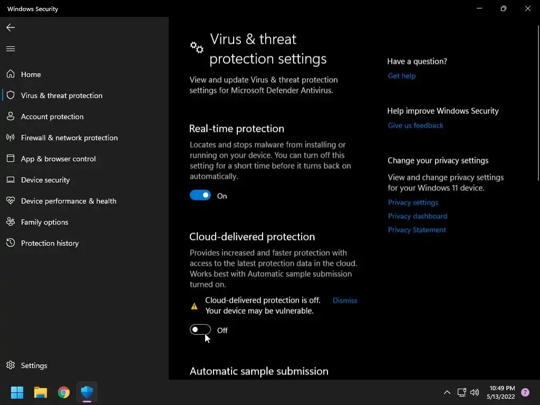The image size is (540, 405).
Task: Show hidden icons in system tray
Action: coord(447,392)
